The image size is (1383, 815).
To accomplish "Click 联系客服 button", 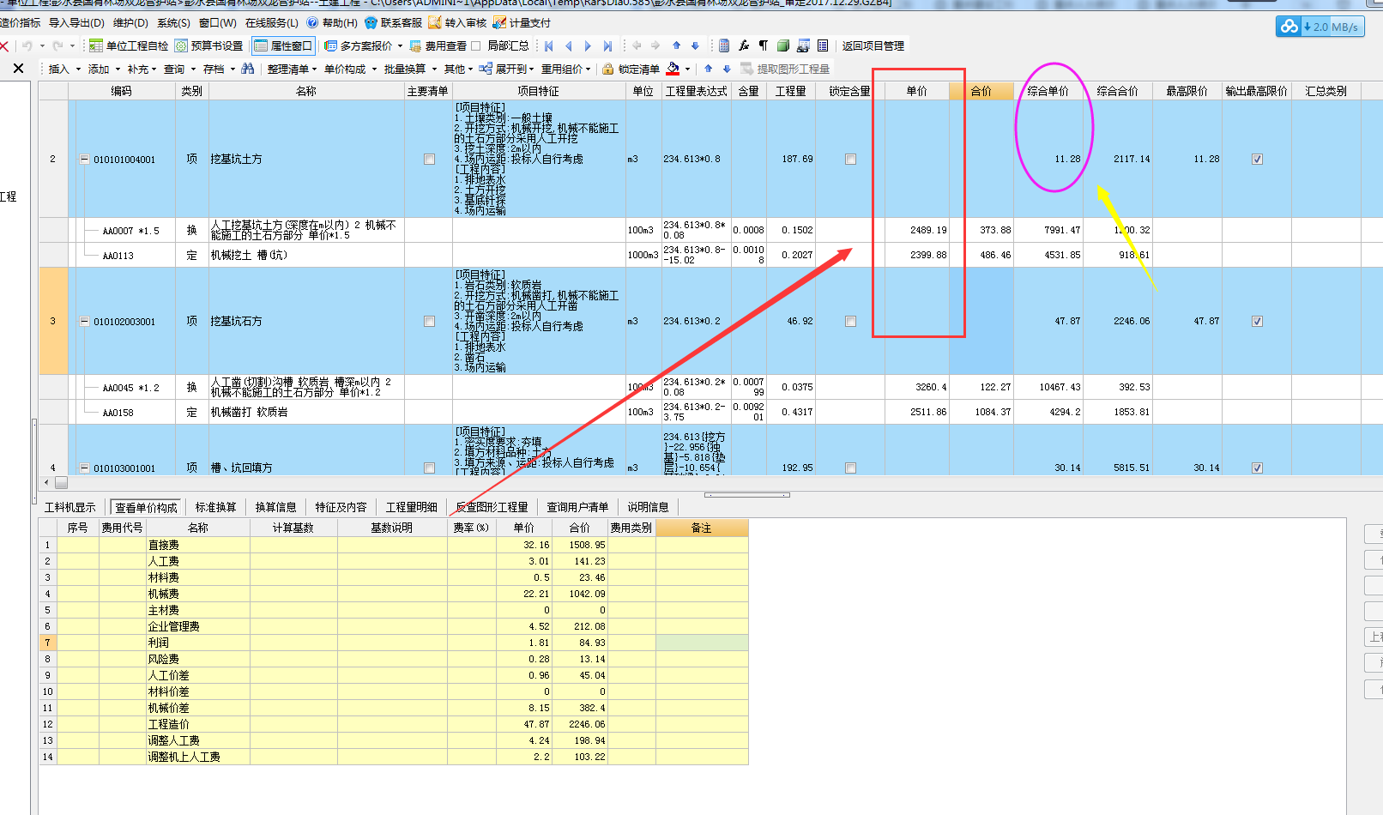I will pos(394,23).
